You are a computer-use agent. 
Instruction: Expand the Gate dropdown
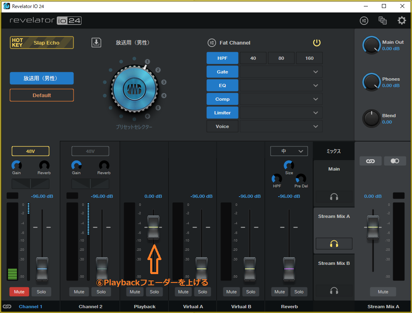click(x=281, y=72)
